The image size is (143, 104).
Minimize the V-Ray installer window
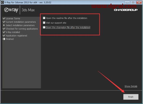coord(127,3)
